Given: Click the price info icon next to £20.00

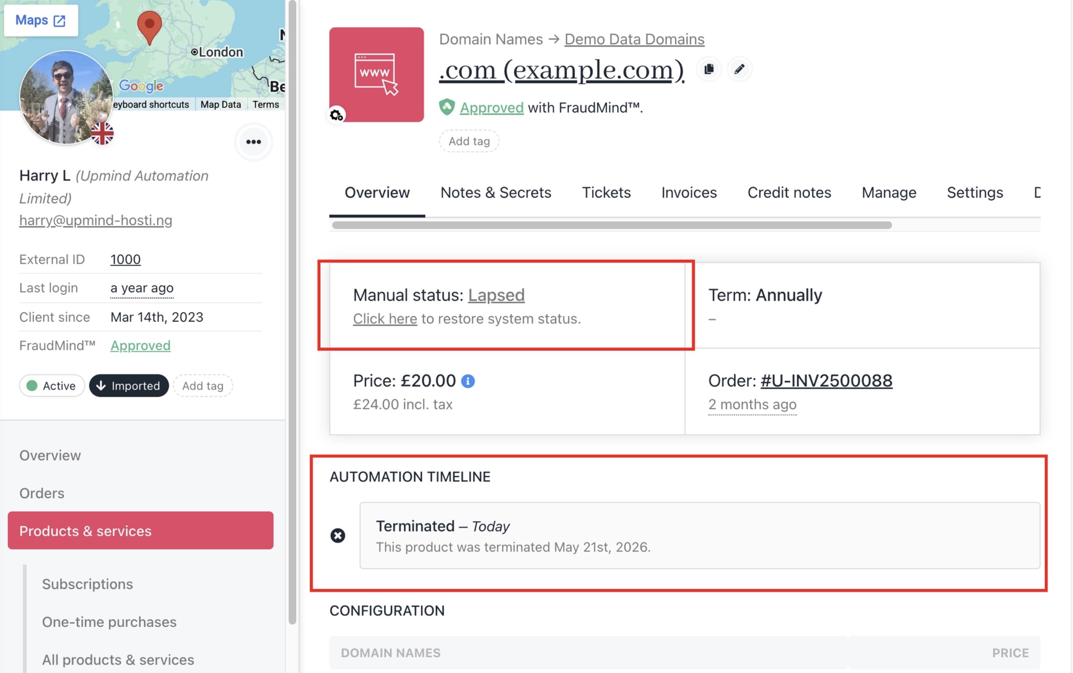Looking at the screenshot, I should click(x=468, y=381).
